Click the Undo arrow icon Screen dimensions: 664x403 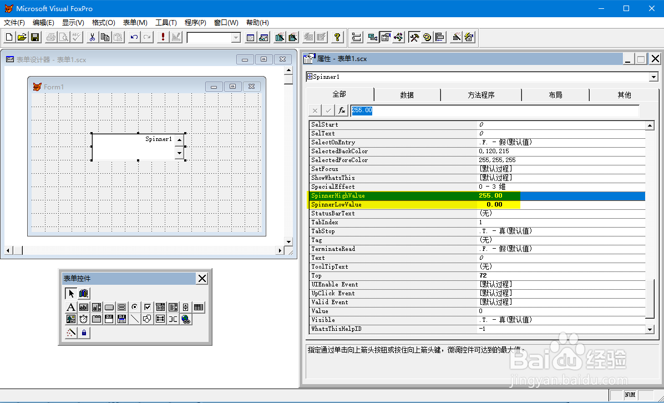click(x=134, y=37)
